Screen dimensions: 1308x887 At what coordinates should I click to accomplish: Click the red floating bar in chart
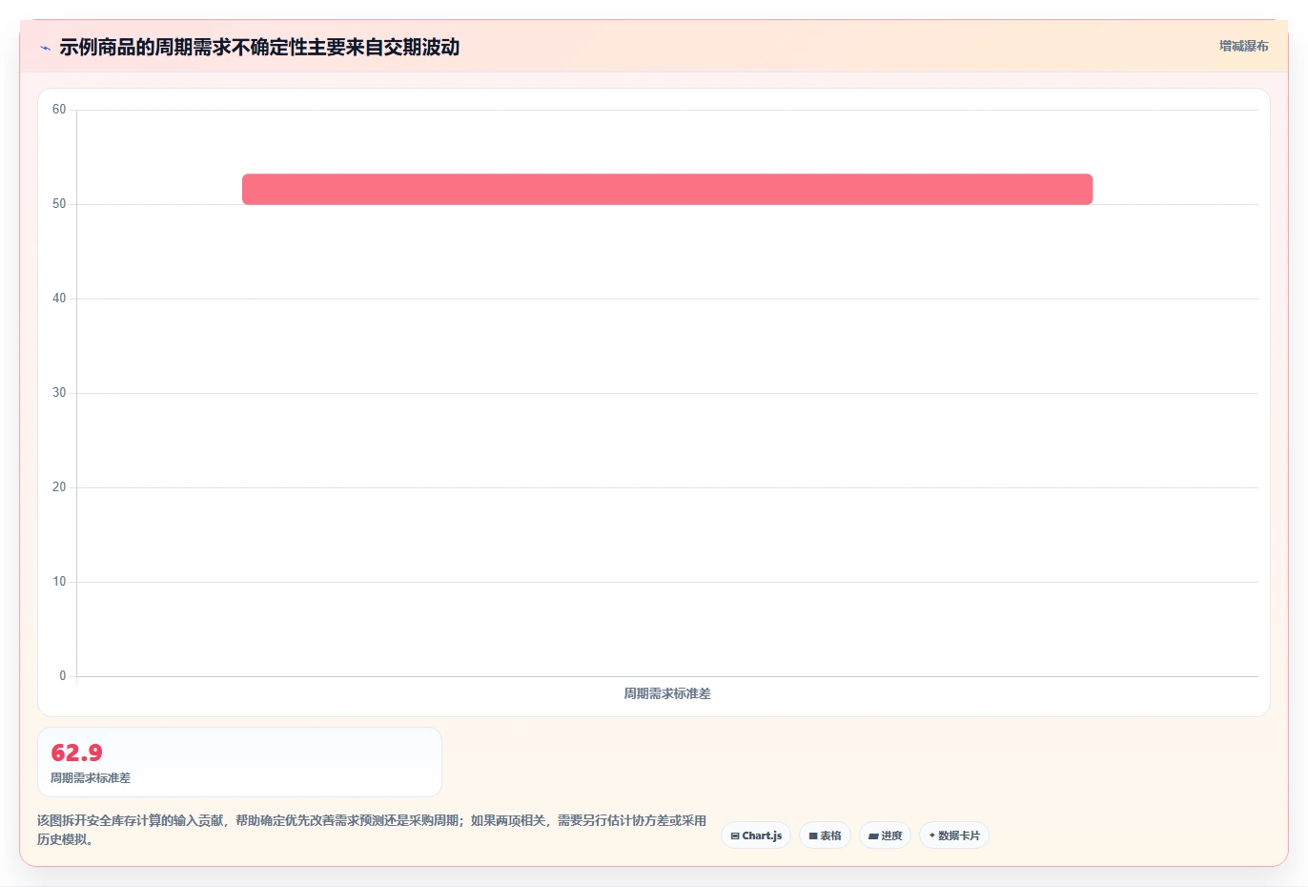pyautogui.click(x=667, y=189)
